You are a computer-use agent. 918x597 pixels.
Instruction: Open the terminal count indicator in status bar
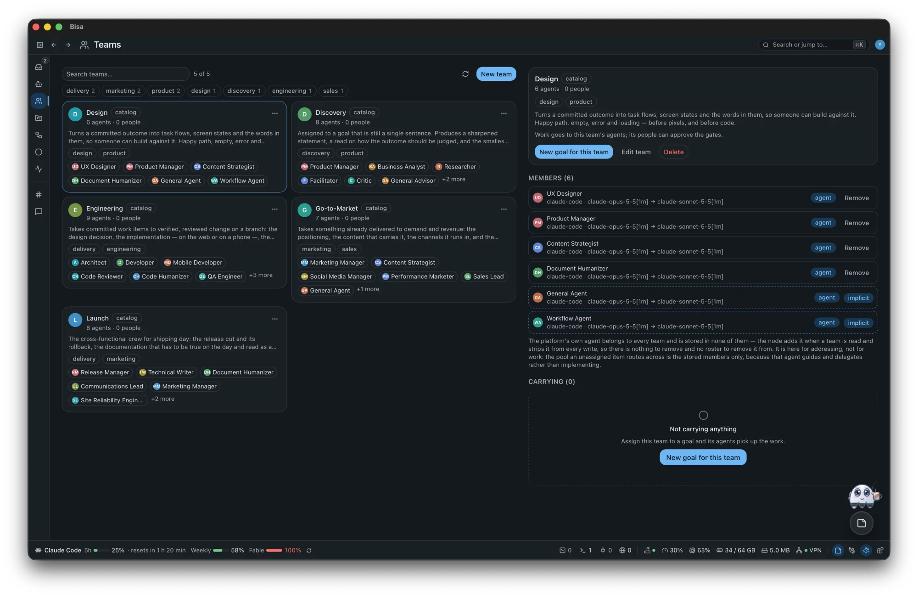click(586, 551)
